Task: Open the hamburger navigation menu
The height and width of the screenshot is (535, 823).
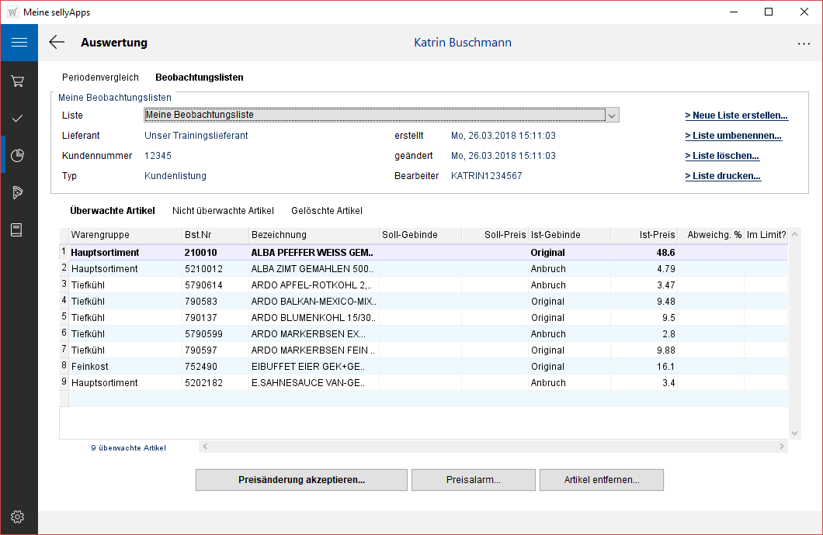Action: tap(19, 43)
